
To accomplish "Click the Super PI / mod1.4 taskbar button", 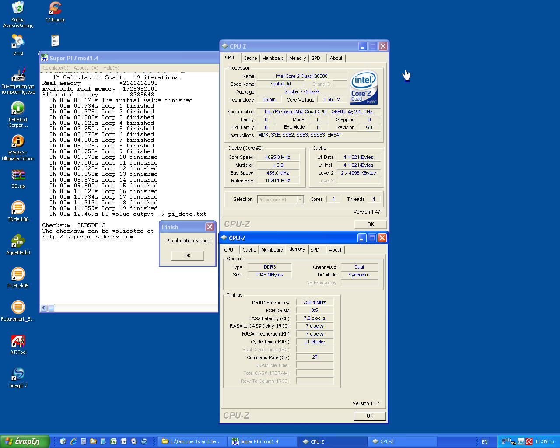I will click(262, 441).
